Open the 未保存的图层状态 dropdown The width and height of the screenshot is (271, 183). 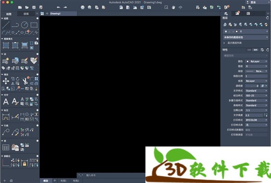pos(246,37)
